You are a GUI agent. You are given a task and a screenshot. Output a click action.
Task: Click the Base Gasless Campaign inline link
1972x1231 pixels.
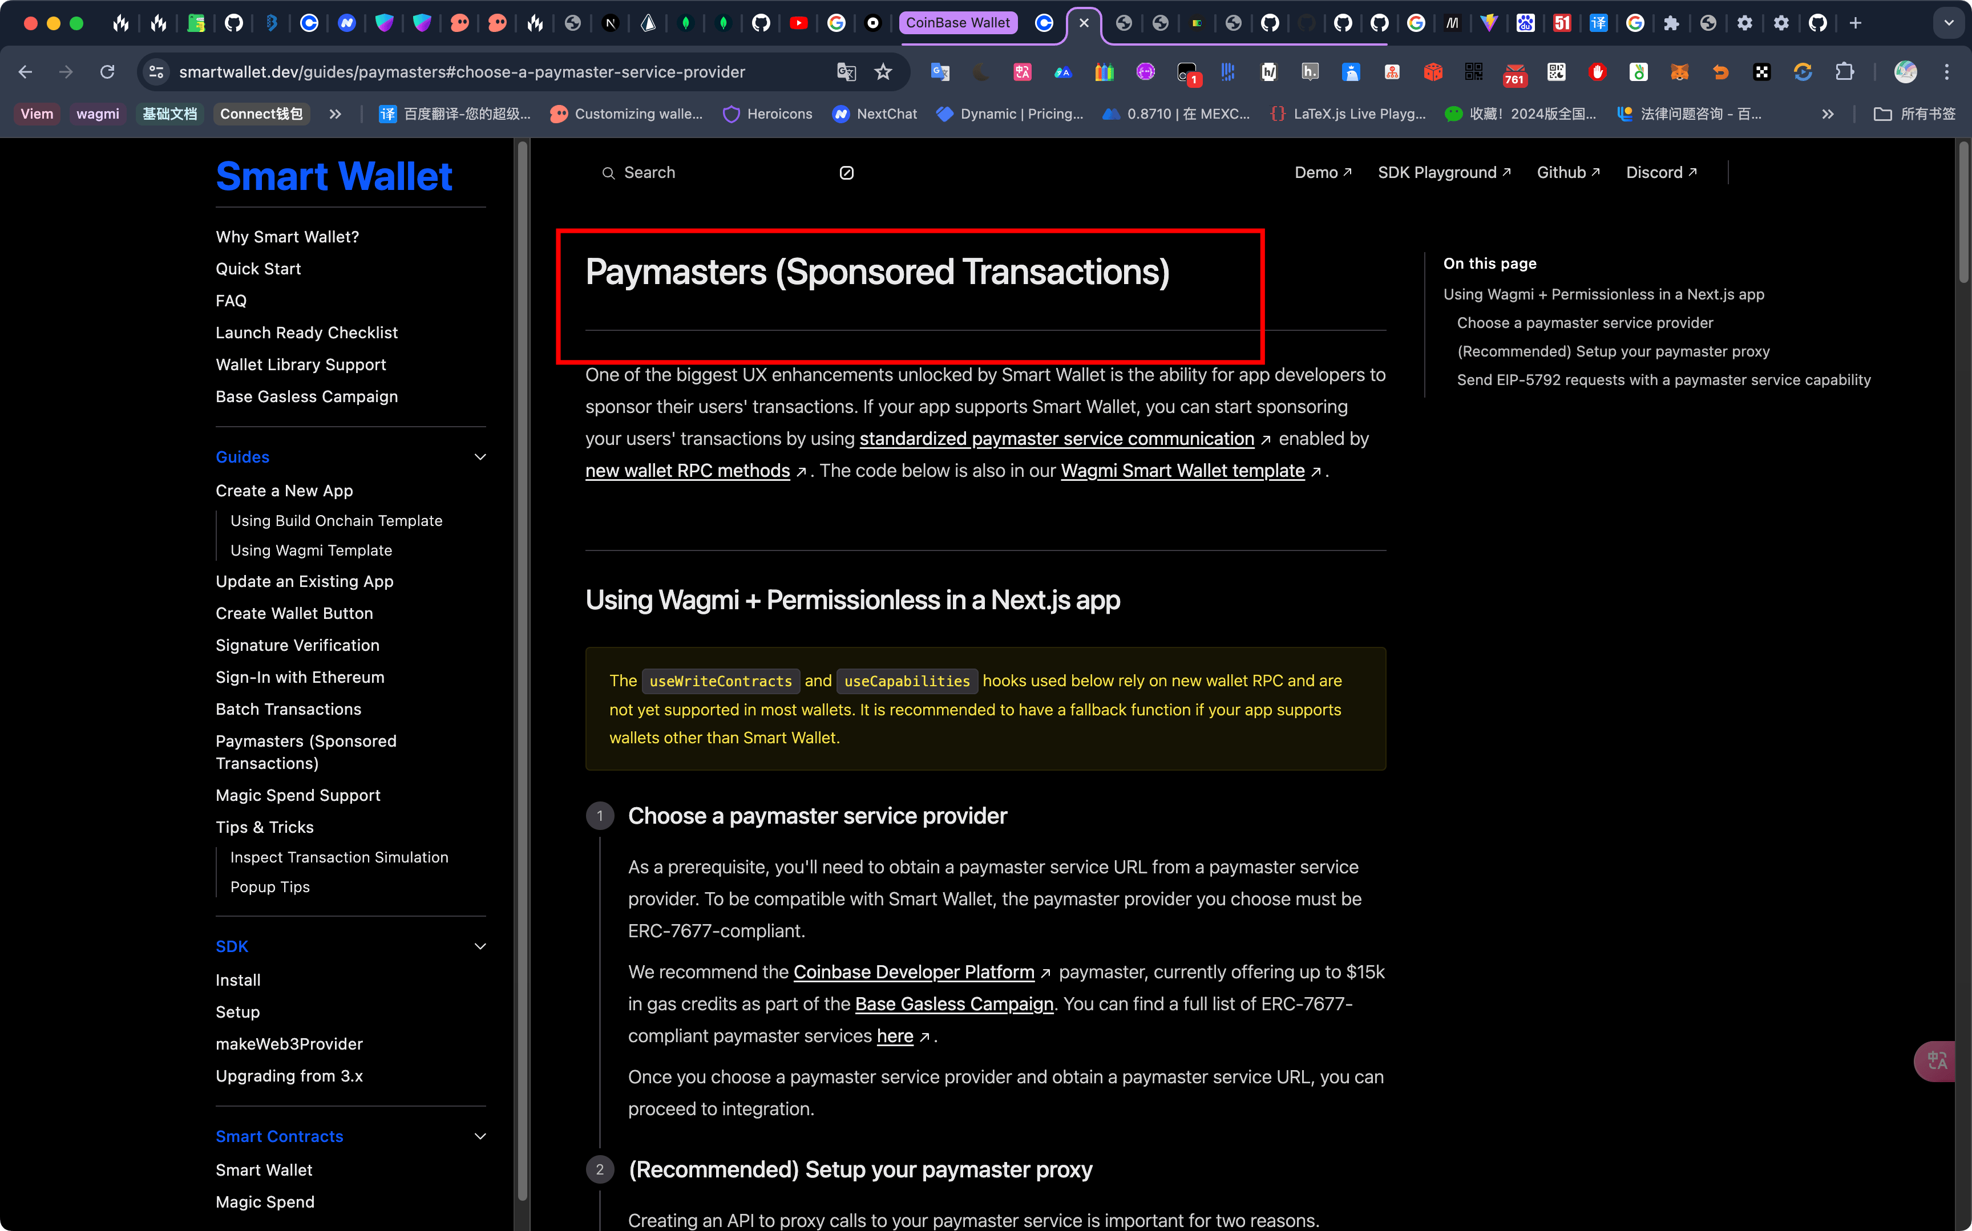coord(954,1004)
